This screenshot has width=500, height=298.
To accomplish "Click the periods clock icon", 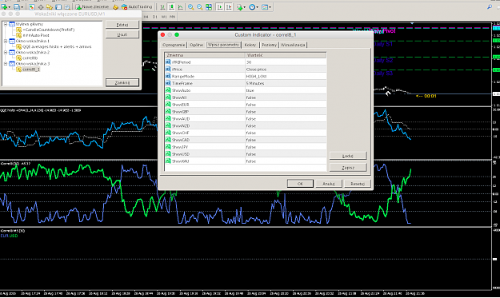I will (252, 6).
